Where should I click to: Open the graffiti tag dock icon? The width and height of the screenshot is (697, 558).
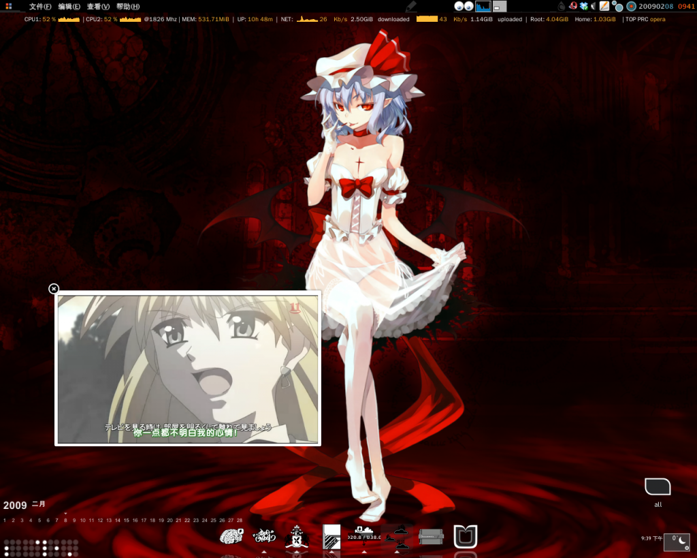pyautogui.click(x=265, y=537)
